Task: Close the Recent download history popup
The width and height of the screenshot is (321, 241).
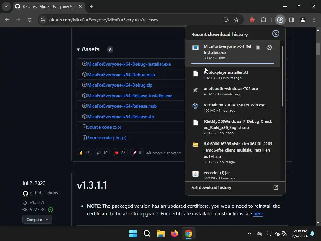Action: tap(276, 34)
